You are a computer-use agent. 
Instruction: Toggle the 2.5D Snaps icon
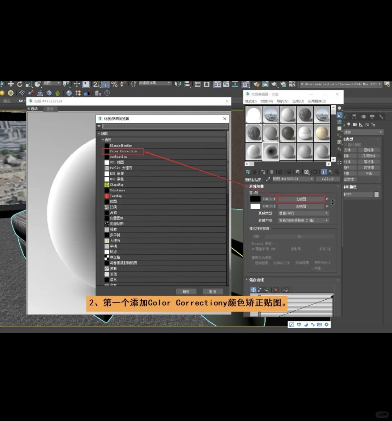(x=96, y=84)
